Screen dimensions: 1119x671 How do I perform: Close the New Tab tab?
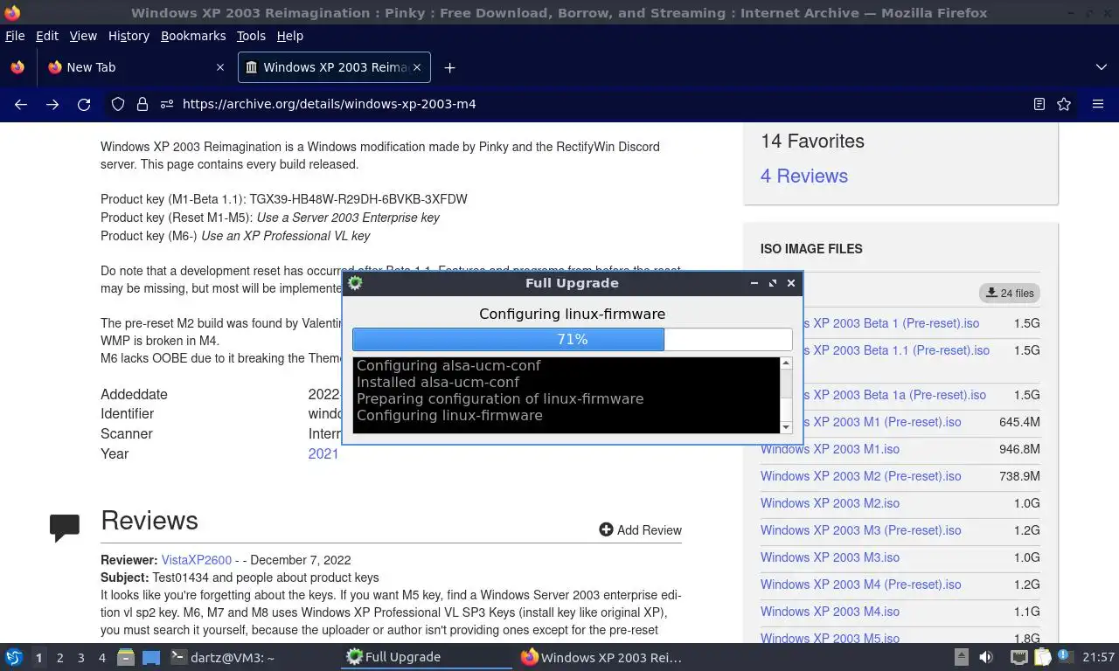220,67
